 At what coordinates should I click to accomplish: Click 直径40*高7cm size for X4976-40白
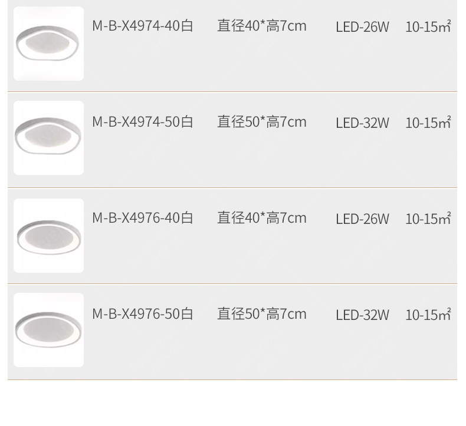(262, 218)
